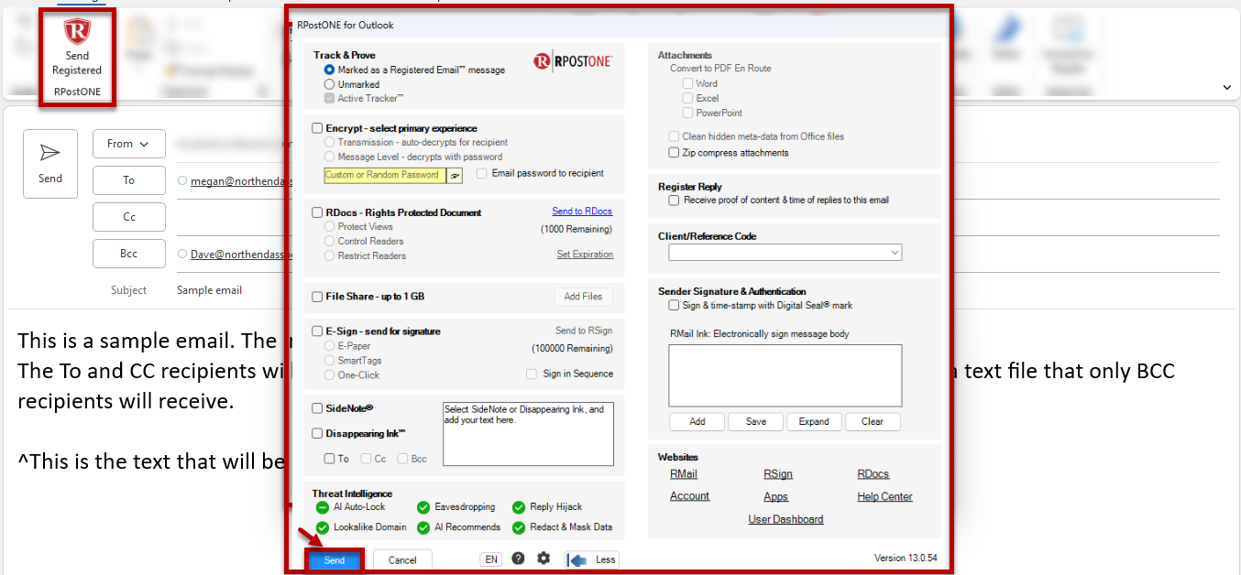The image size is (1241, 575).
Task: Expand the Outlook ribbon chevron
Action: coord(1227,87)
